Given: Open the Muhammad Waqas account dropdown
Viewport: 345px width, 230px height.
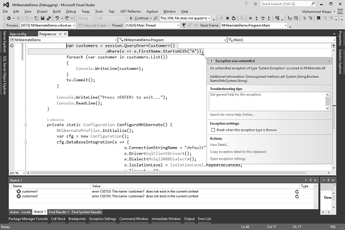Looking at the screenshot, I should click(334, 12).
